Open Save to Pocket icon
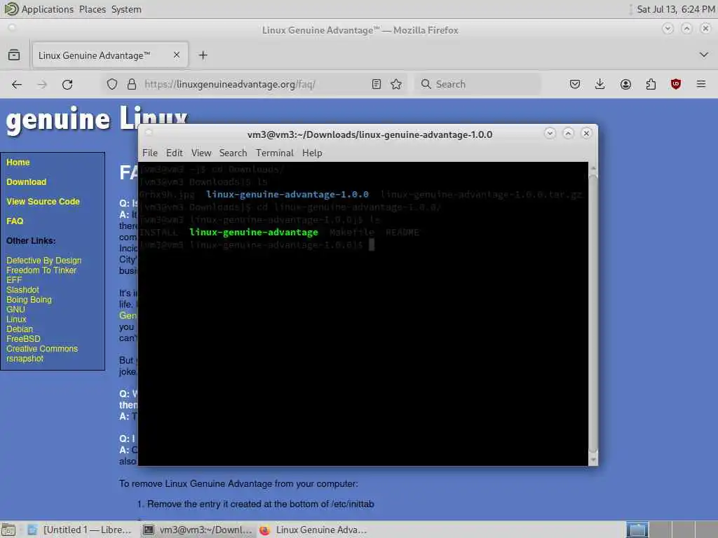The width and height of the screenshot is (718, 538). pos(575,84)
